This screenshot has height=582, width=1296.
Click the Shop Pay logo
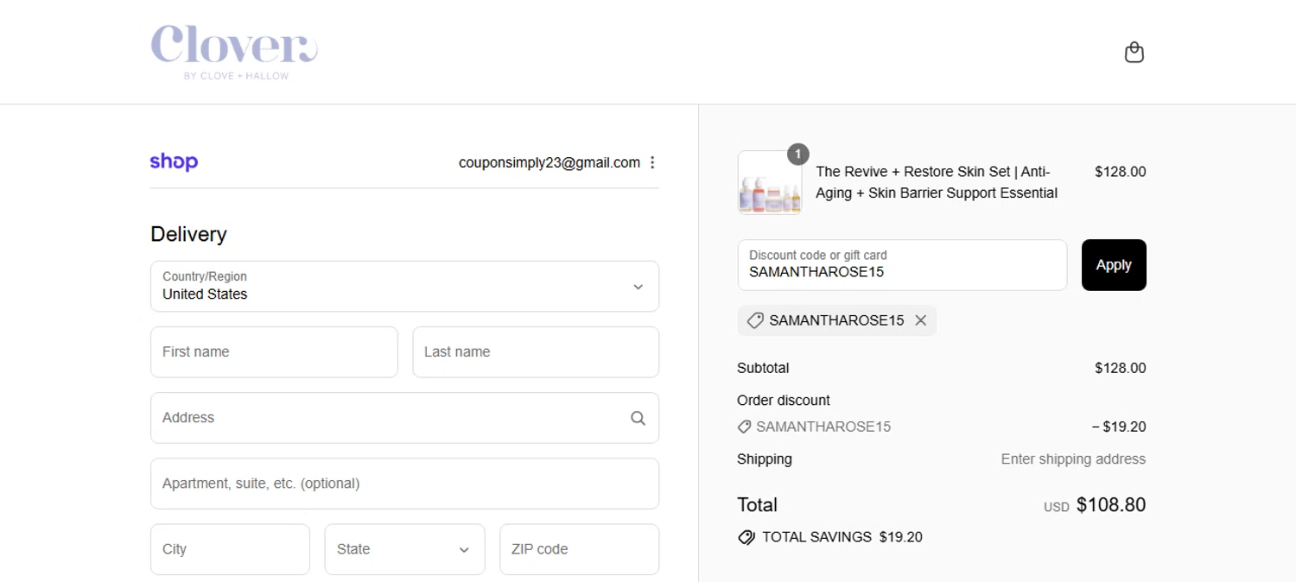pos(174,161)
